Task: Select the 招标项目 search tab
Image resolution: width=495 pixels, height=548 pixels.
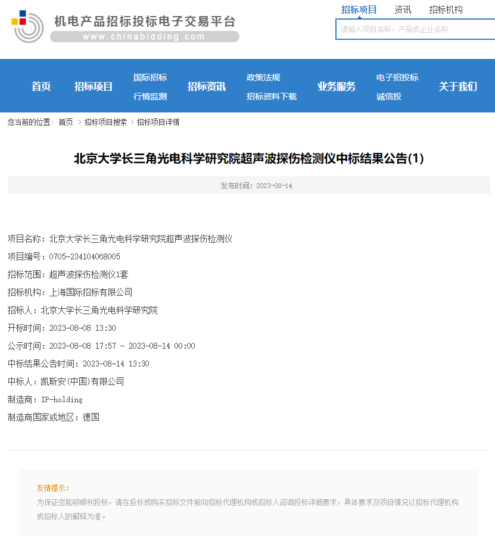Action: [x=359, y=10]
